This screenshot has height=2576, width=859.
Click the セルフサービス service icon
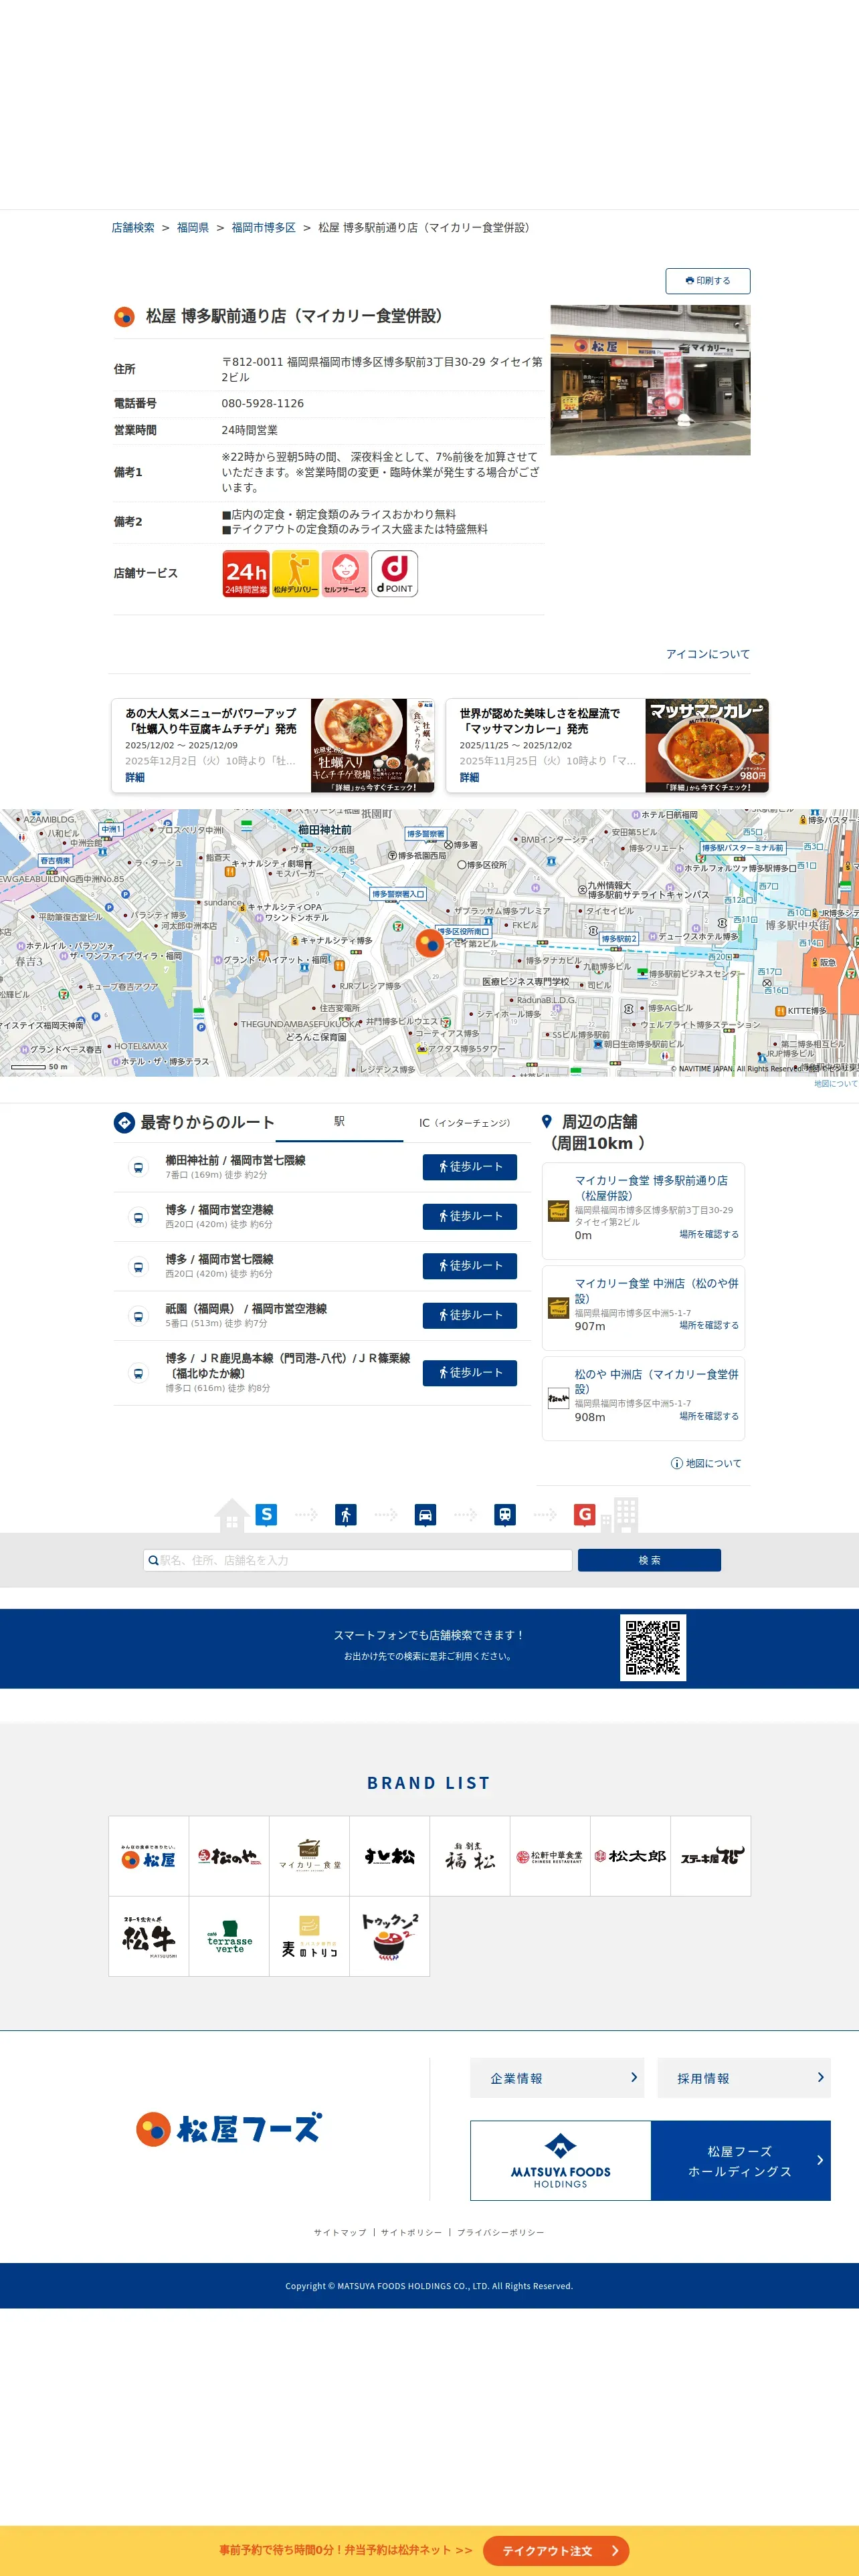(345, 574)
